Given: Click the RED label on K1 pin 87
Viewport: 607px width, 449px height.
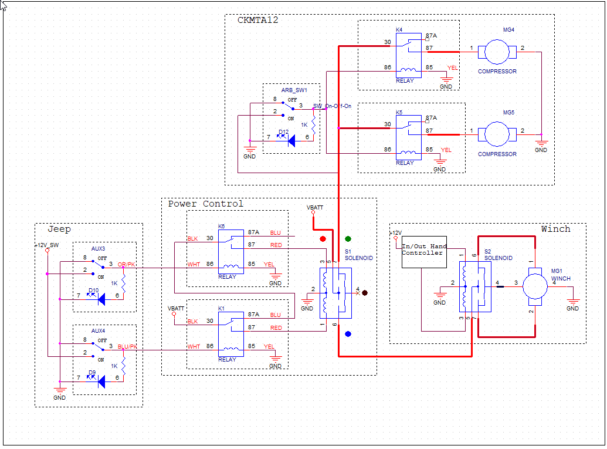Looking at the screenshot, I should pyautogui.click(x=276, y=328).
